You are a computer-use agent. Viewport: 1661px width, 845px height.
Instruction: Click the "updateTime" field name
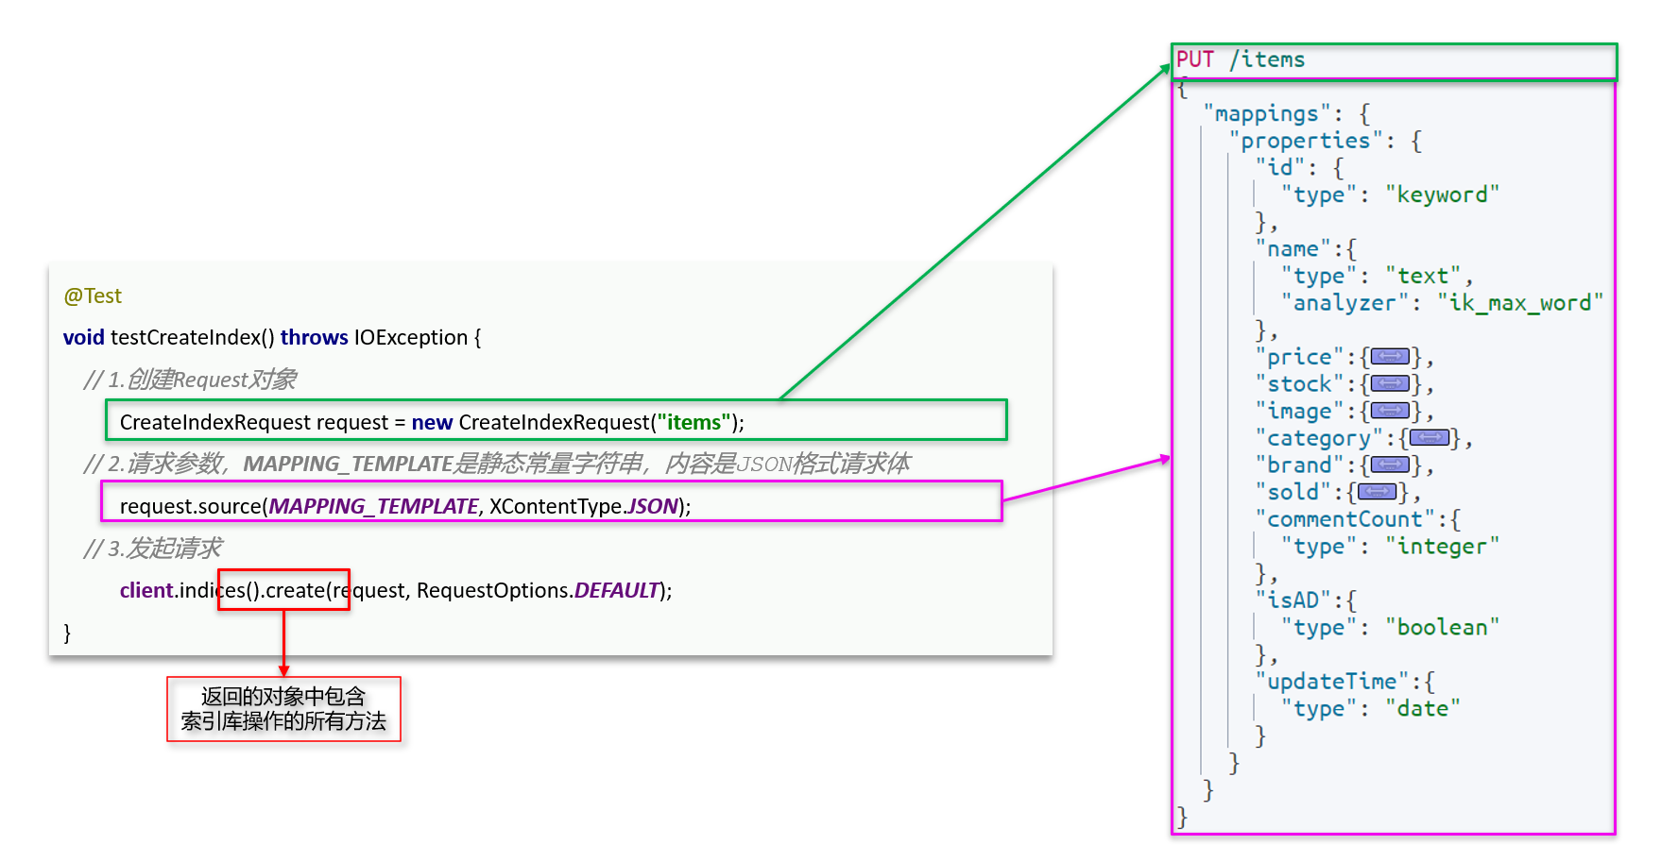click(1331, 682)
